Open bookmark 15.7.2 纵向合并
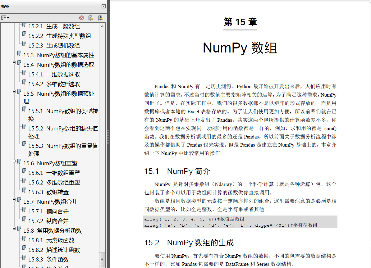371x268 pixels. pyautogui.click(x=48, y=221)
